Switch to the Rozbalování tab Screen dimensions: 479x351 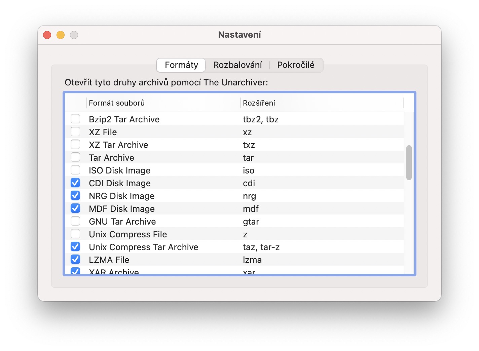tap(237, 65)
